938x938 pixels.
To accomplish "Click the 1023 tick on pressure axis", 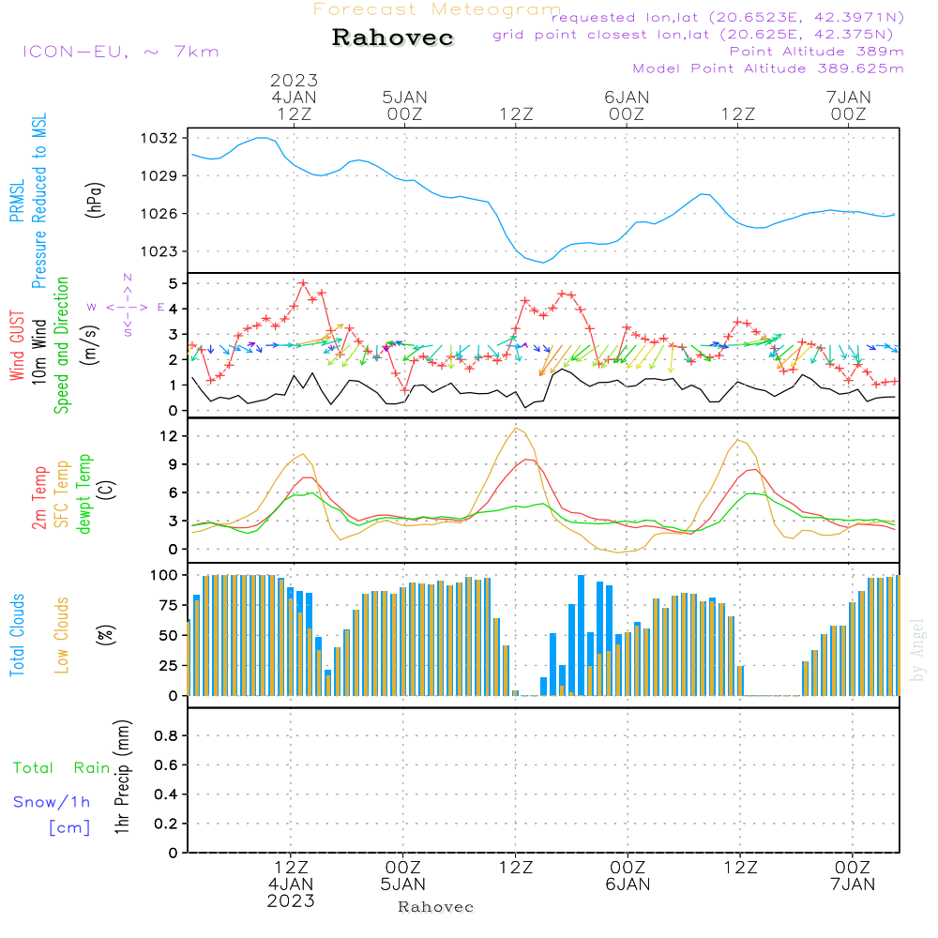I will coord(159,251).
